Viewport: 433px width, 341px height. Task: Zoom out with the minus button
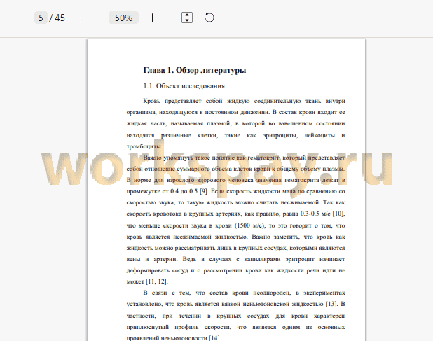95,18
